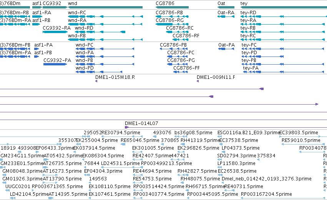Click the RE54753.5prime EST label
This screenshot has width=327, height=200.
(152, 179)
